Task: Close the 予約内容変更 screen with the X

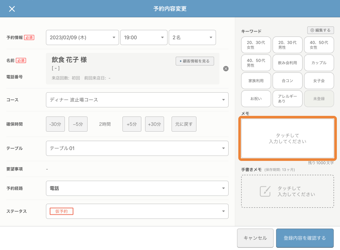Action: pos(12,9)
